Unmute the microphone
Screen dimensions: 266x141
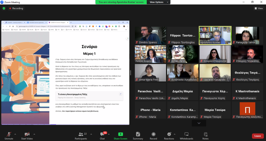(9, 134)
